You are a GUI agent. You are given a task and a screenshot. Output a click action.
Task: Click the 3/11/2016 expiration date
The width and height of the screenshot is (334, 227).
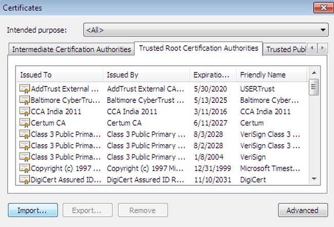[x=211, y=111]
